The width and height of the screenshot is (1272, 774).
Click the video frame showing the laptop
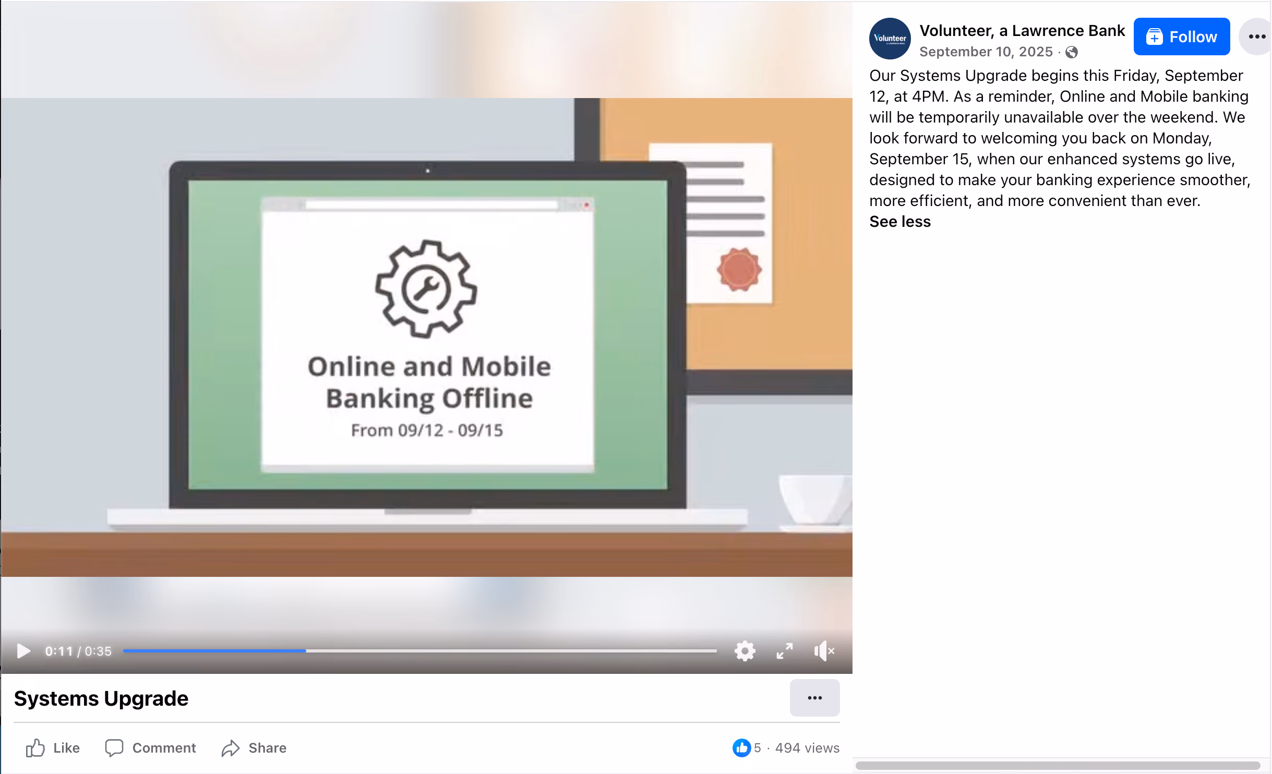pyautogui.click(x=426, y=337)
